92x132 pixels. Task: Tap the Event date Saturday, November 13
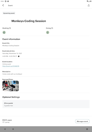point(12,53)
